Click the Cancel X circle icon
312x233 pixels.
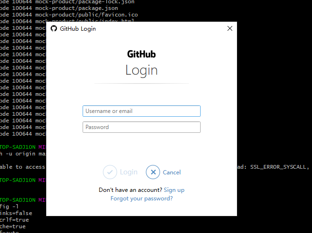153,172
